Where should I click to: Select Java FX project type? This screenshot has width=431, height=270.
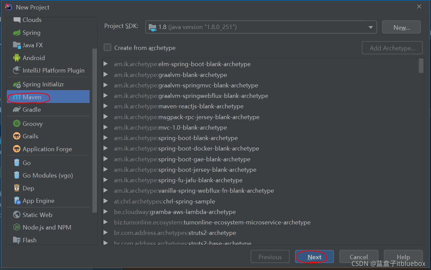(x=48, y=45)
